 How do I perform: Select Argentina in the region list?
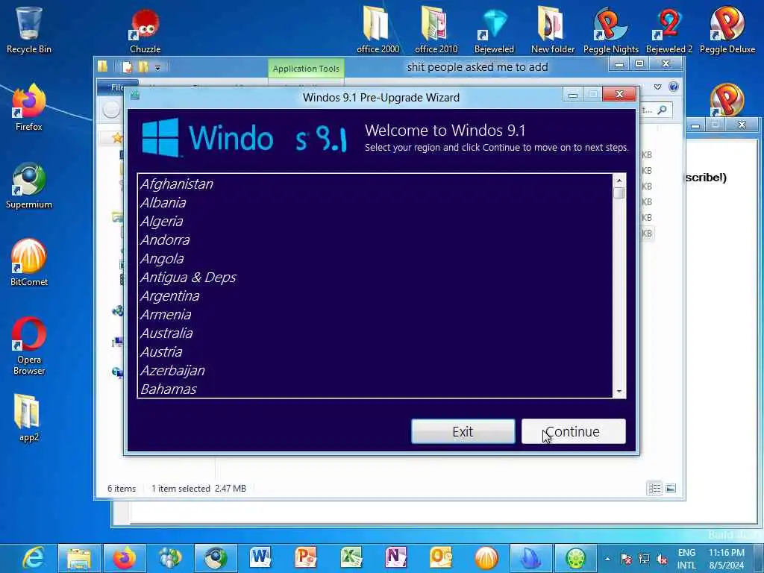(375, 295)
